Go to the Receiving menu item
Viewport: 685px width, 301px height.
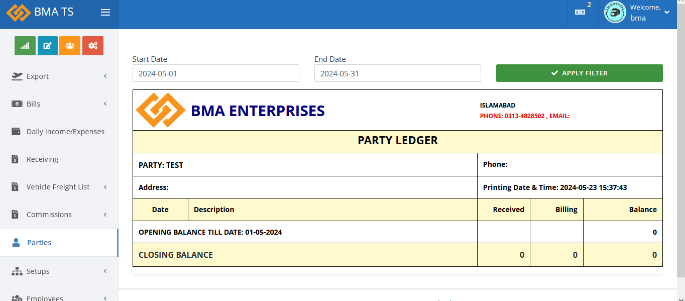(x=43, y=159)
